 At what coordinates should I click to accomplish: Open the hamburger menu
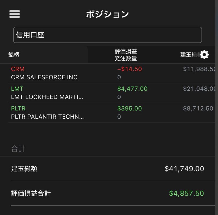click(15, 14)
